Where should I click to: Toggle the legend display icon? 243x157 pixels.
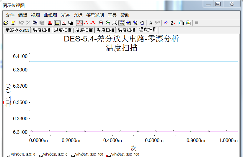coord(57,23)
